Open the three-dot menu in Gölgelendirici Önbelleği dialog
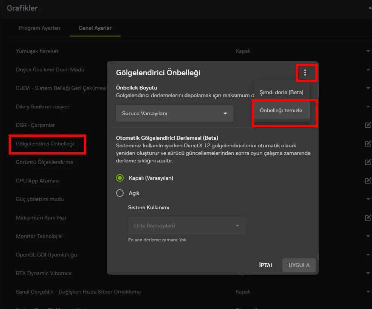372x309 pixels. [305, 73]
